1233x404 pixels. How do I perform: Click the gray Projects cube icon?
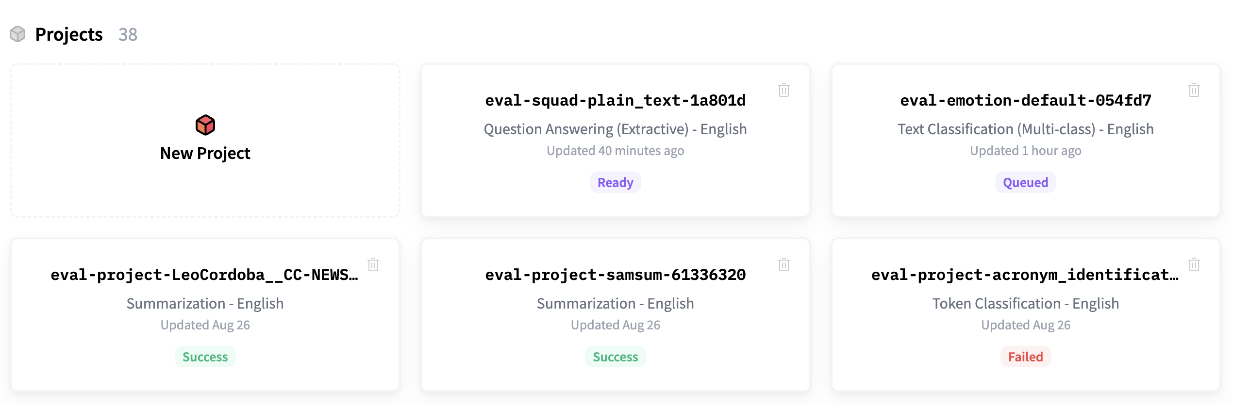pyautogui.click(x=17, y=34)
